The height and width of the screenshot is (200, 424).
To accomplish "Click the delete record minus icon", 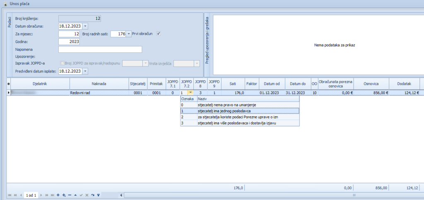I will [x=70, y=195].
